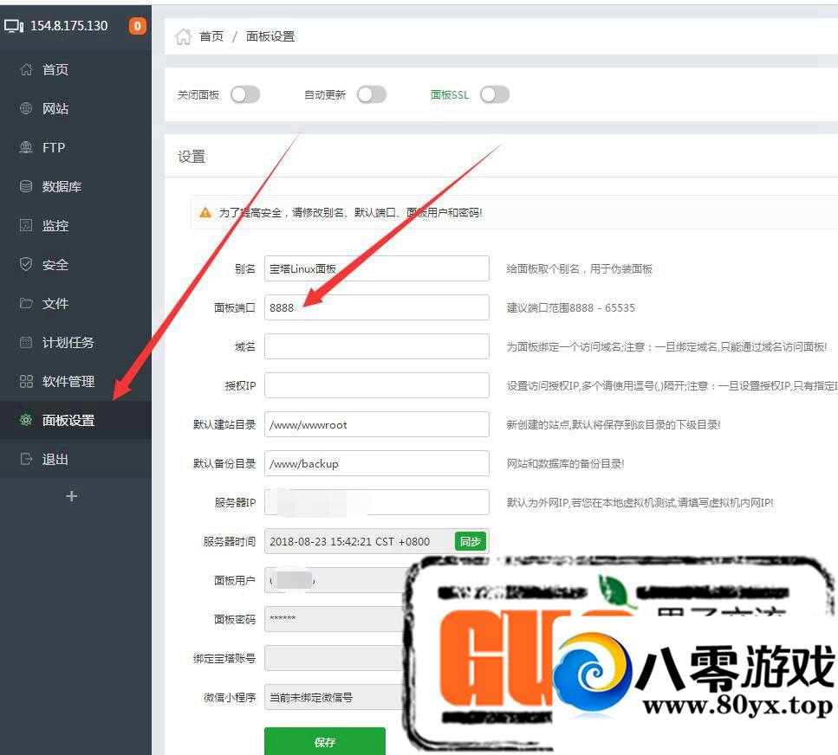Toggle the 关闭面板 switch
Screen dimensions: 838x755
(245, 95)
